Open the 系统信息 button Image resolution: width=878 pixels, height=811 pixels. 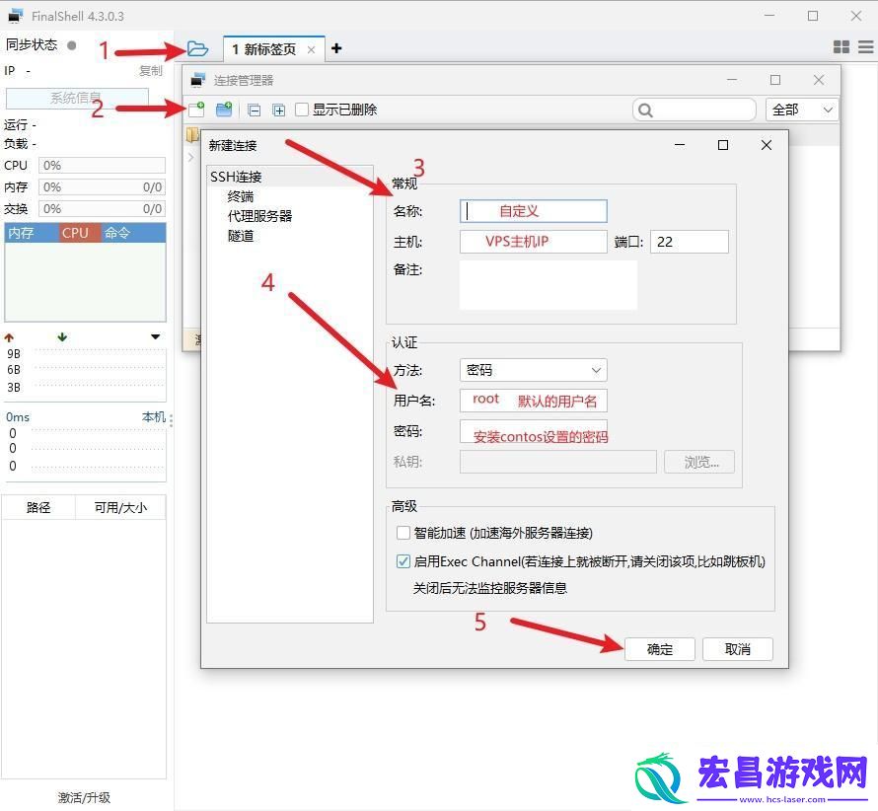pyautogui.click(x=77, y=99)
